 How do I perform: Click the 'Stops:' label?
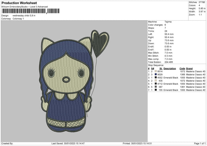[x=151, y=28]
